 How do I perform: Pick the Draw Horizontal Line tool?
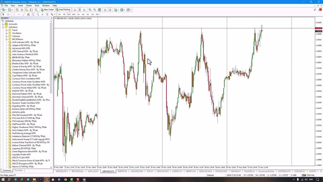pos(19,14)
